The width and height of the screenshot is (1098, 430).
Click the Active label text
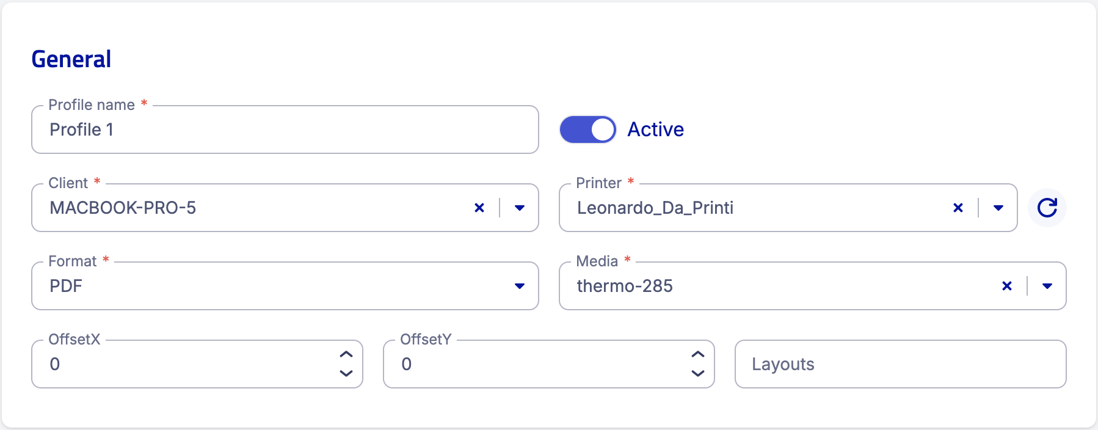(x=655, y=129)
